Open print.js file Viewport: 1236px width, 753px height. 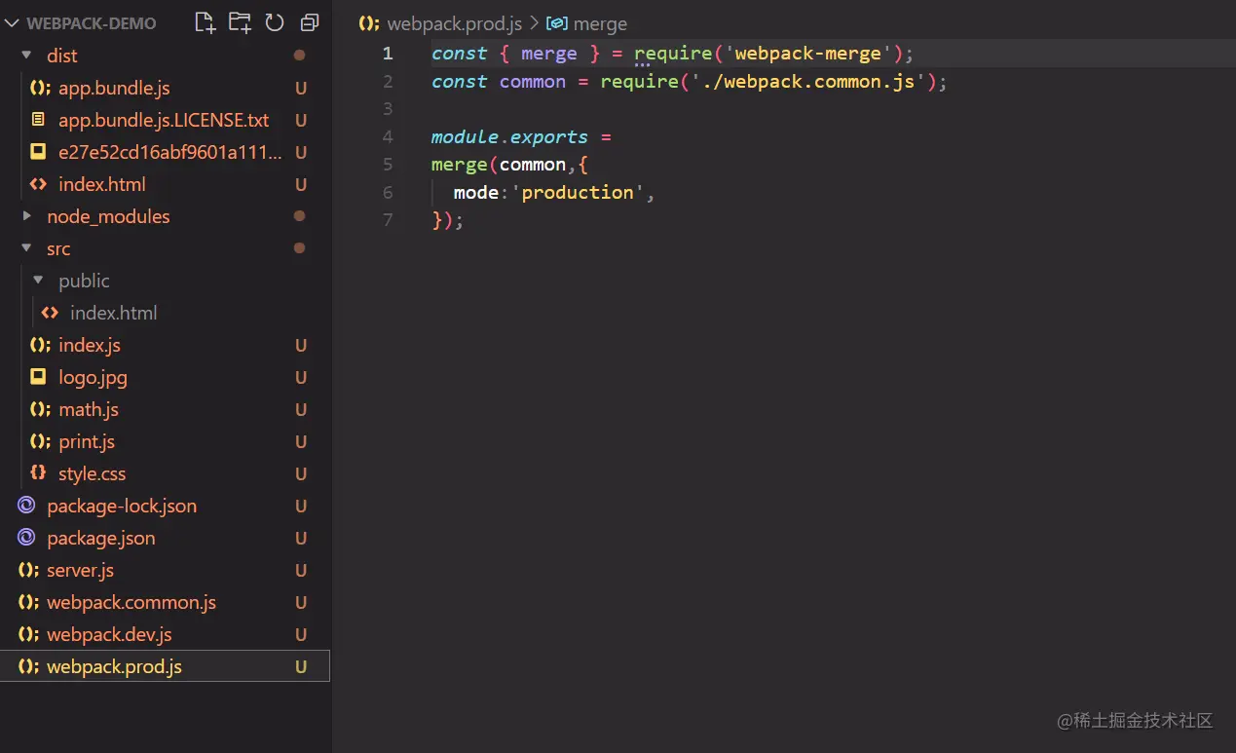pyautogui.click(x=87, y=441)
